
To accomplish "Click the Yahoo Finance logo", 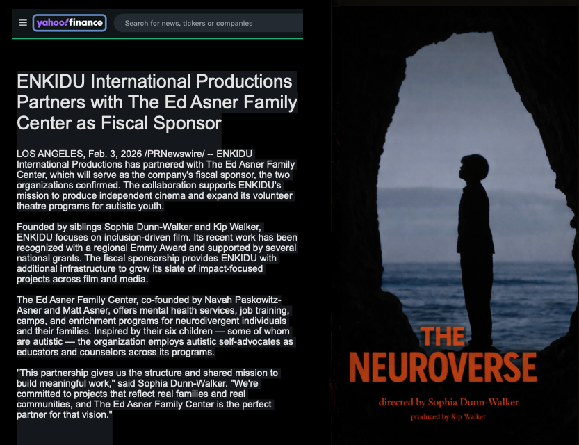I will point(70,23).
